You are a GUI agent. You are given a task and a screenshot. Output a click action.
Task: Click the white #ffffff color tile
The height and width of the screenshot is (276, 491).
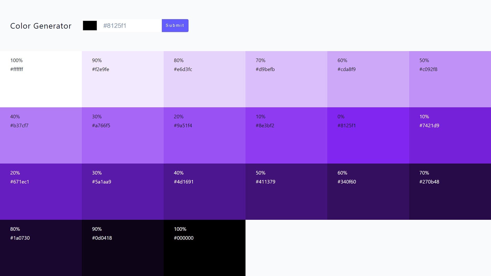coord(41,79)
